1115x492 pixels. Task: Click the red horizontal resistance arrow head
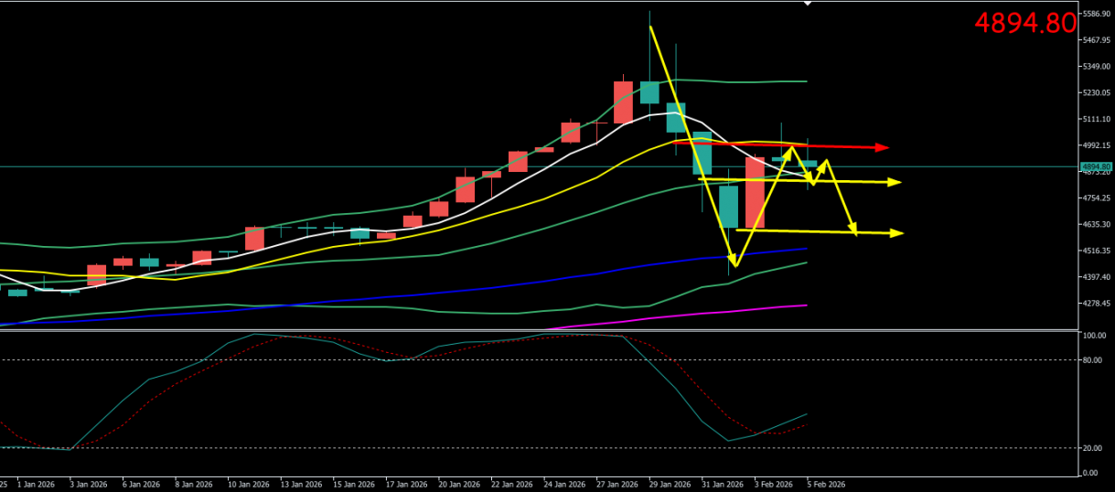coord(882,147)
